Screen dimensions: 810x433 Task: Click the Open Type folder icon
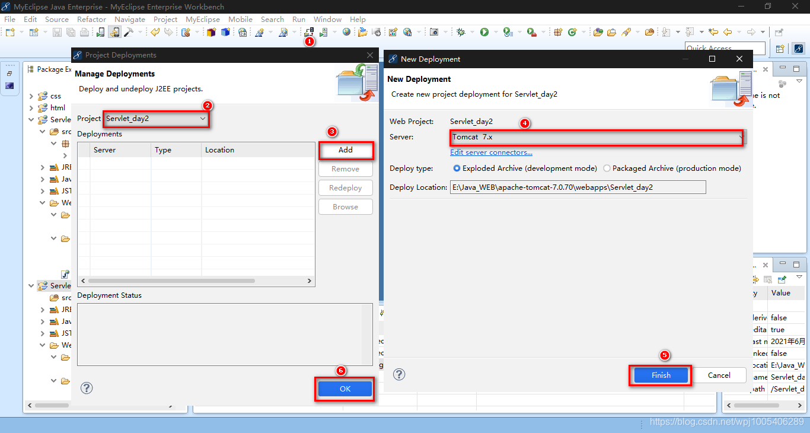[x=598, y=32]
